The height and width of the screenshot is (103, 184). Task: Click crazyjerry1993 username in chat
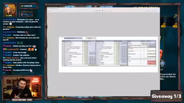13,49
